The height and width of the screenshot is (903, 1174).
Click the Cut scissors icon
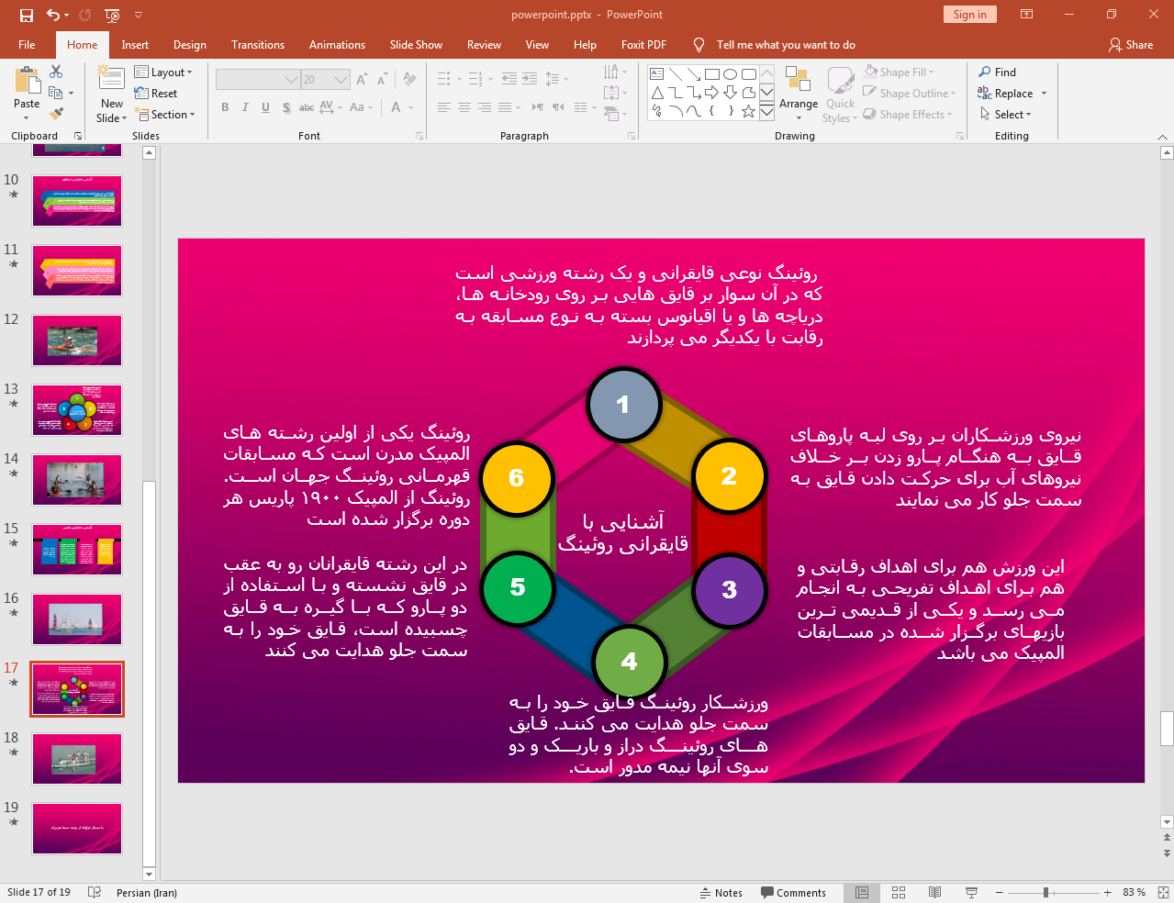[56, 72]
